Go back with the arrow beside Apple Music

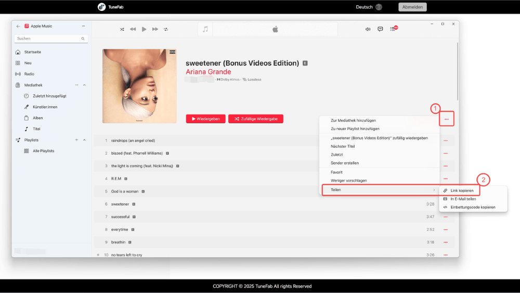point(18,26)
